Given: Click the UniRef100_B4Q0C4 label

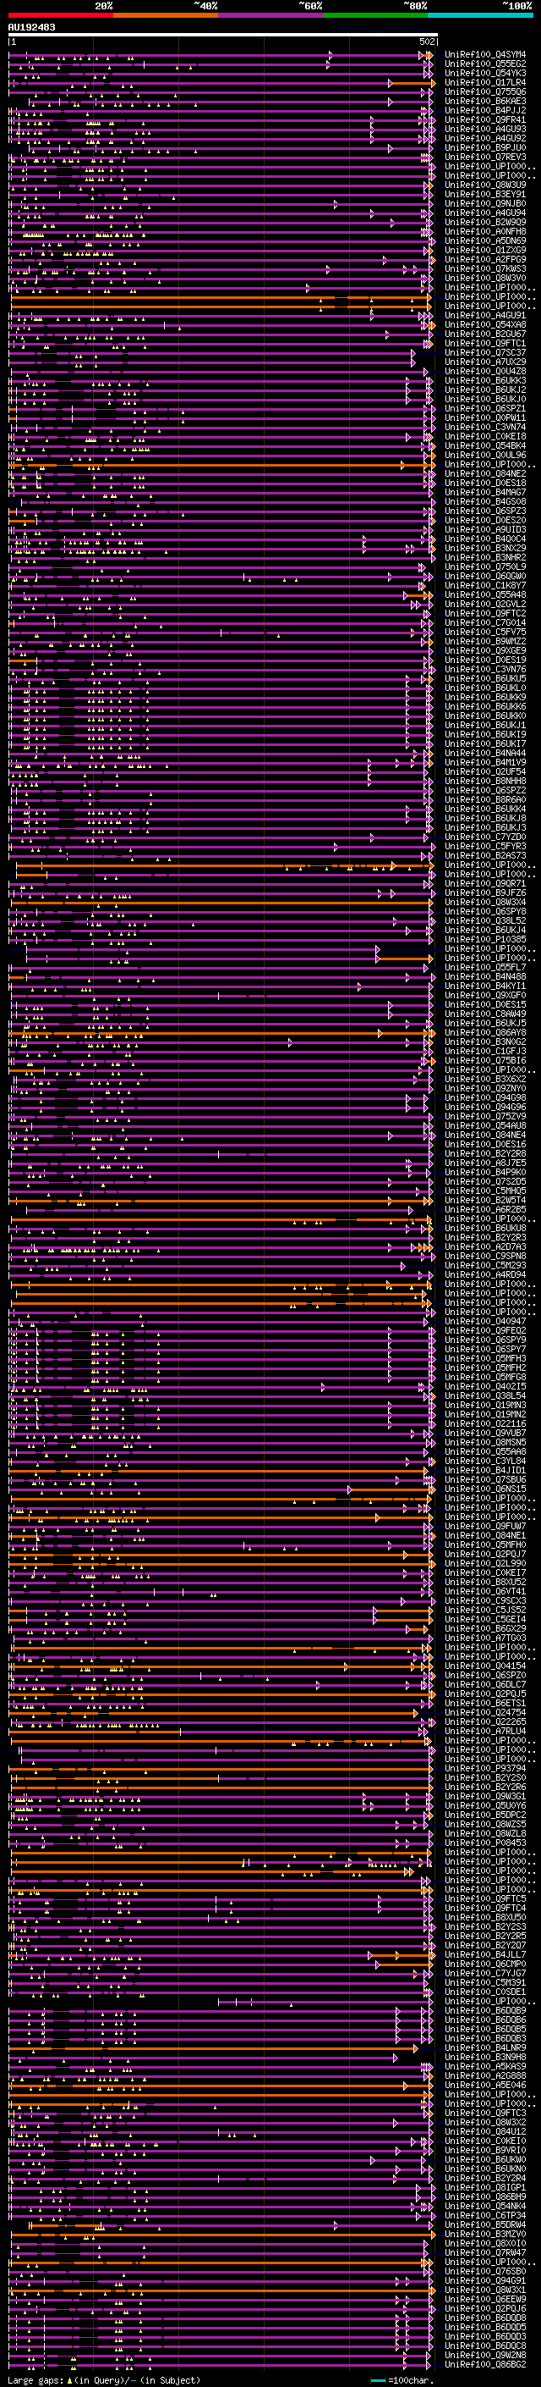Looking at the screenshot, I should [x=485, y=539].
